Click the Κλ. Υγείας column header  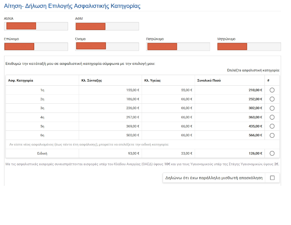[153, 80]
